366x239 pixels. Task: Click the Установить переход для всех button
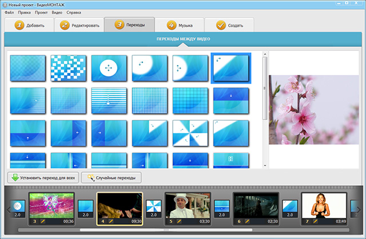pyautogui.click(x=43, y=178)
